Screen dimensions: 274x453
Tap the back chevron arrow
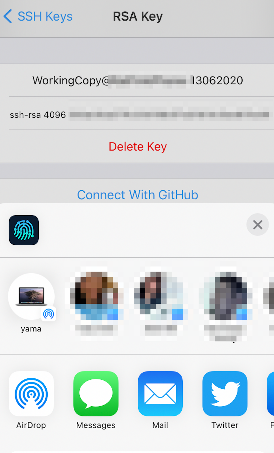[x=8, y=16]
